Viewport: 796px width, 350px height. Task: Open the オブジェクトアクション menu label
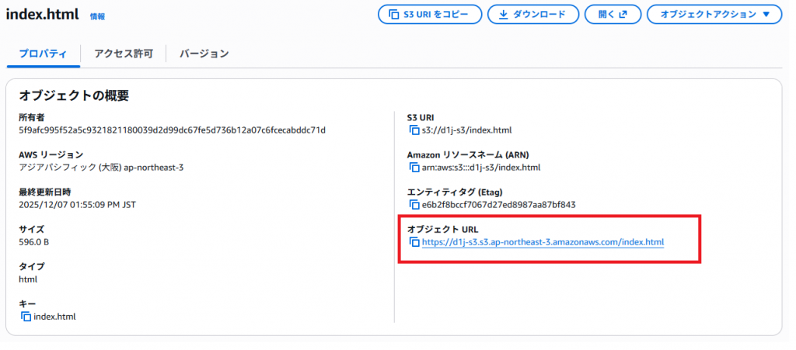[707, 15]
